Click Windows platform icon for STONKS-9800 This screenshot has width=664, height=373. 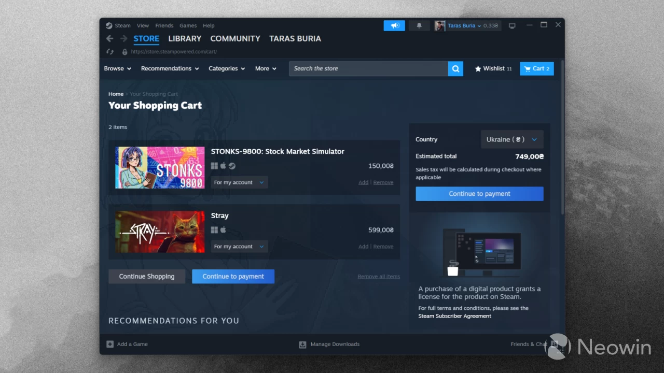tap(214, 166)
